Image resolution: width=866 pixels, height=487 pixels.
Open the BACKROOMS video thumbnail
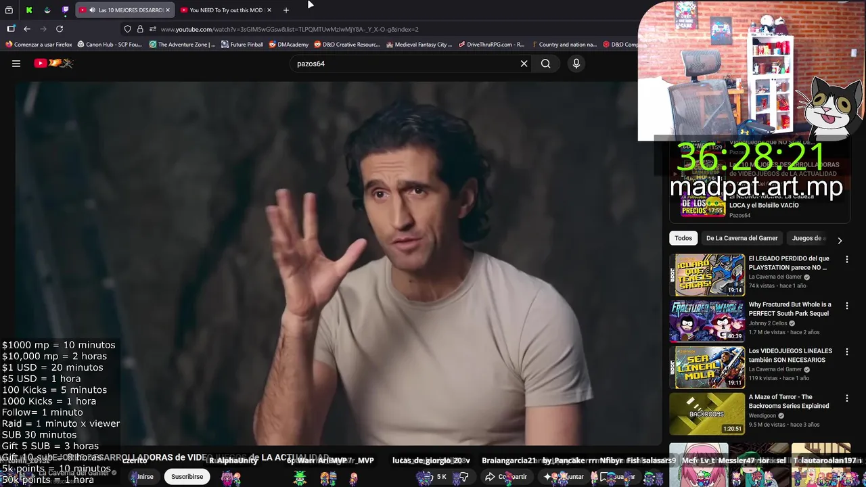(x=707, y=413)
